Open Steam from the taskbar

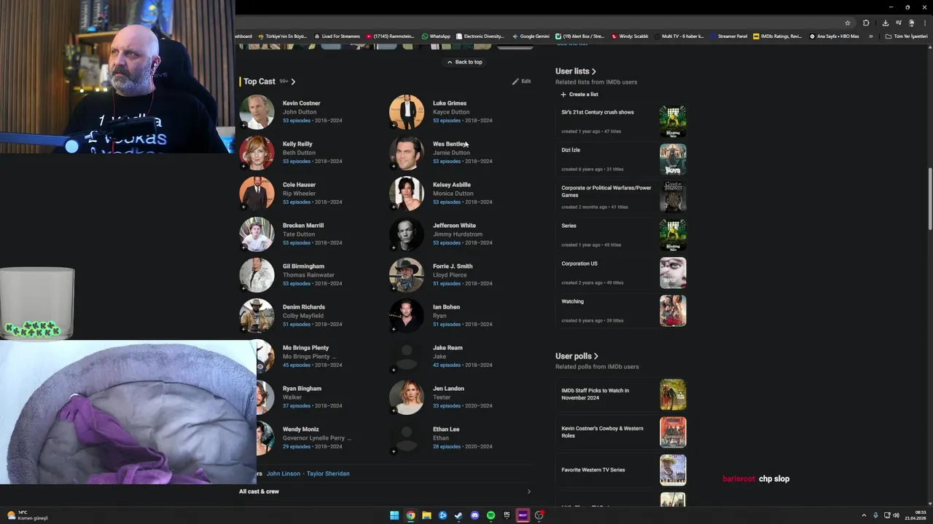point(458,515)
